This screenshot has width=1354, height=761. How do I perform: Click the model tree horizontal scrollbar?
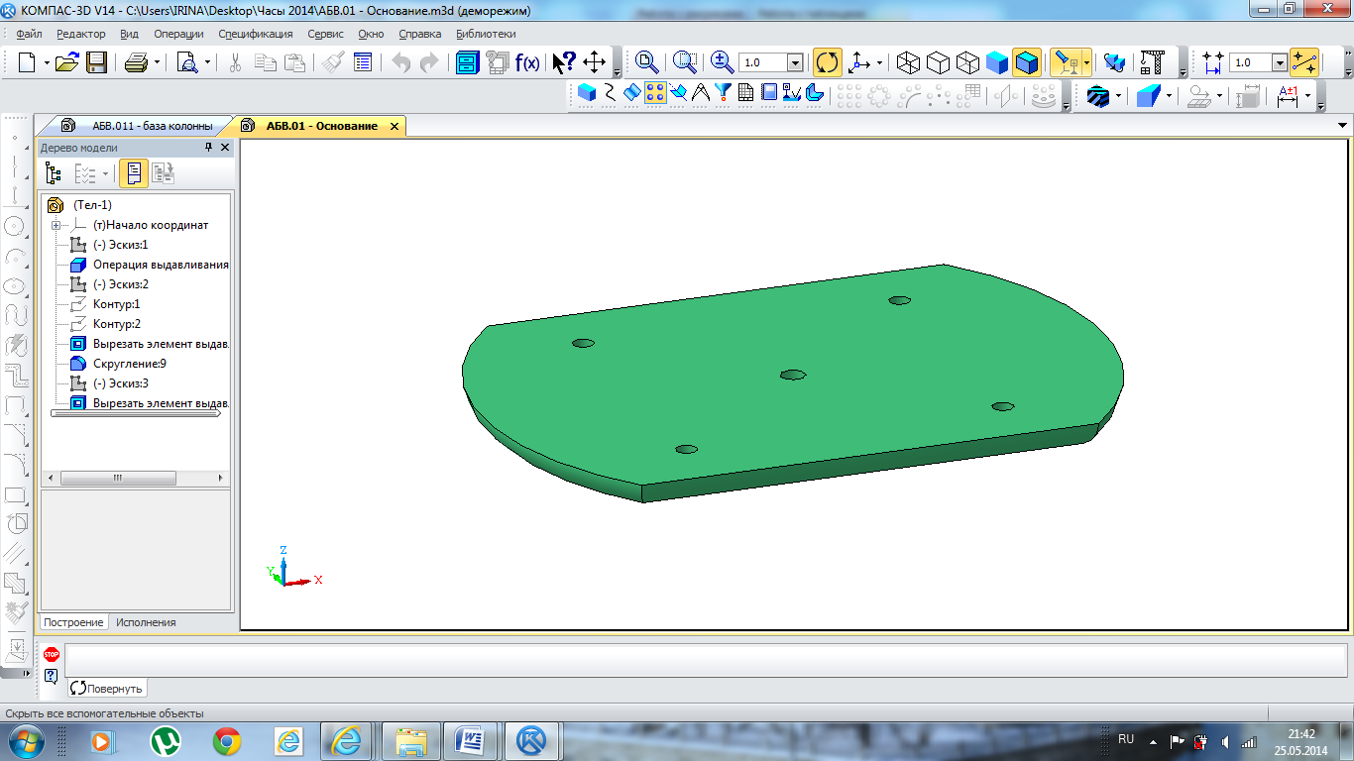(117, 478)
